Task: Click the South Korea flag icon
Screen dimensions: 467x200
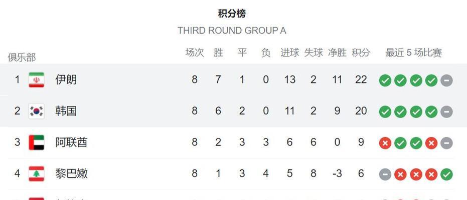Action: point(36,111)
